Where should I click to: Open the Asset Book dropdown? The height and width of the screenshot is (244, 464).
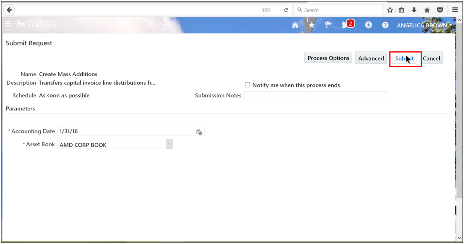(x=169, y=144)
